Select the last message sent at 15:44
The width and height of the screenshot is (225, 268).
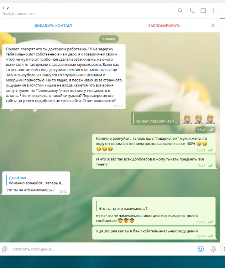coord(154,233)
